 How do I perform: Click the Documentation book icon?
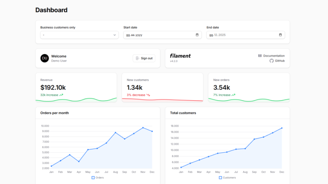click(260, 56)
